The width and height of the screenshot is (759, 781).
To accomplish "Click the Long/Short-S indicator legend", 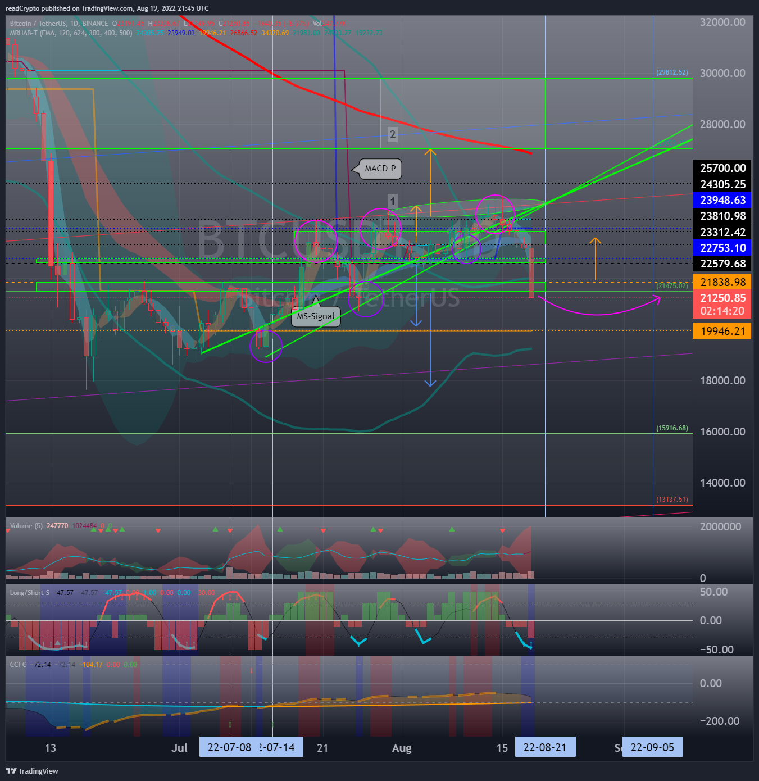I will [30, 593].
